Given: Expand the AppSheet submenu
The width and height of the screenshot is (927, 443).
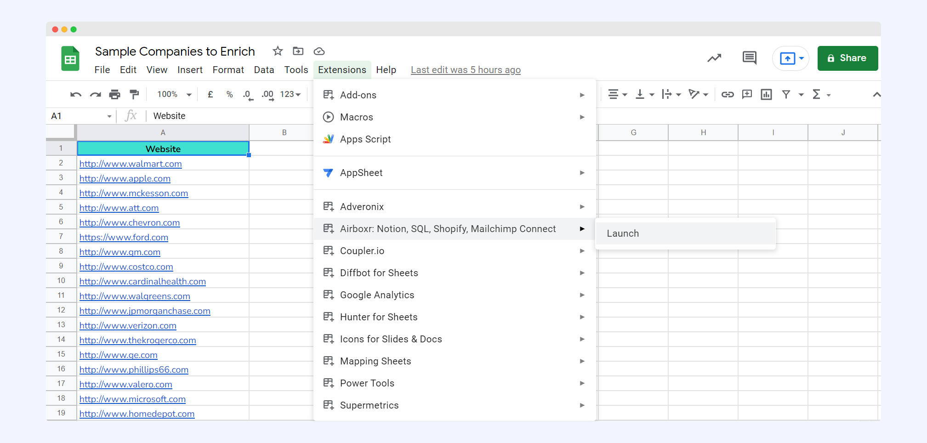Looking at the screenshot, I should click(x=455, y=173).
